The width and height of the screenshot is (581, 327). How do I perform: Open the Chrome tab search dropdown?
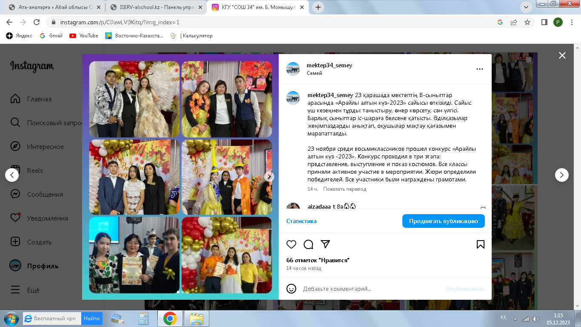(526, 7)
